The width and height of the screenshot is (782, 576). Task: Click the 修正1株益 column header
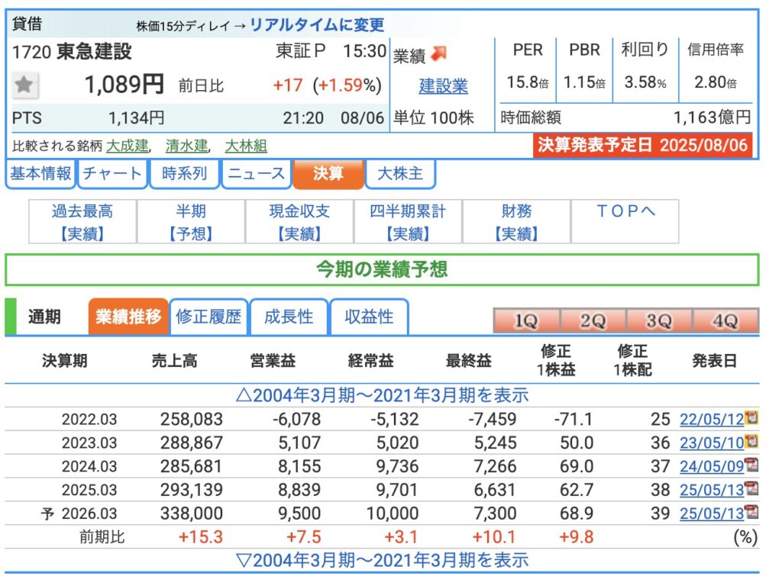(x=556, y=360)
